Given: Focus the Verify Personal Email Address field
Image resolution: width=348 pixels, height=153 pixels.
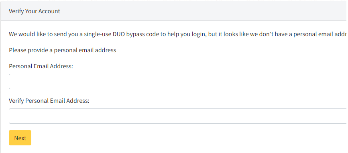Looking at the screenshot, I should [178, 116].
